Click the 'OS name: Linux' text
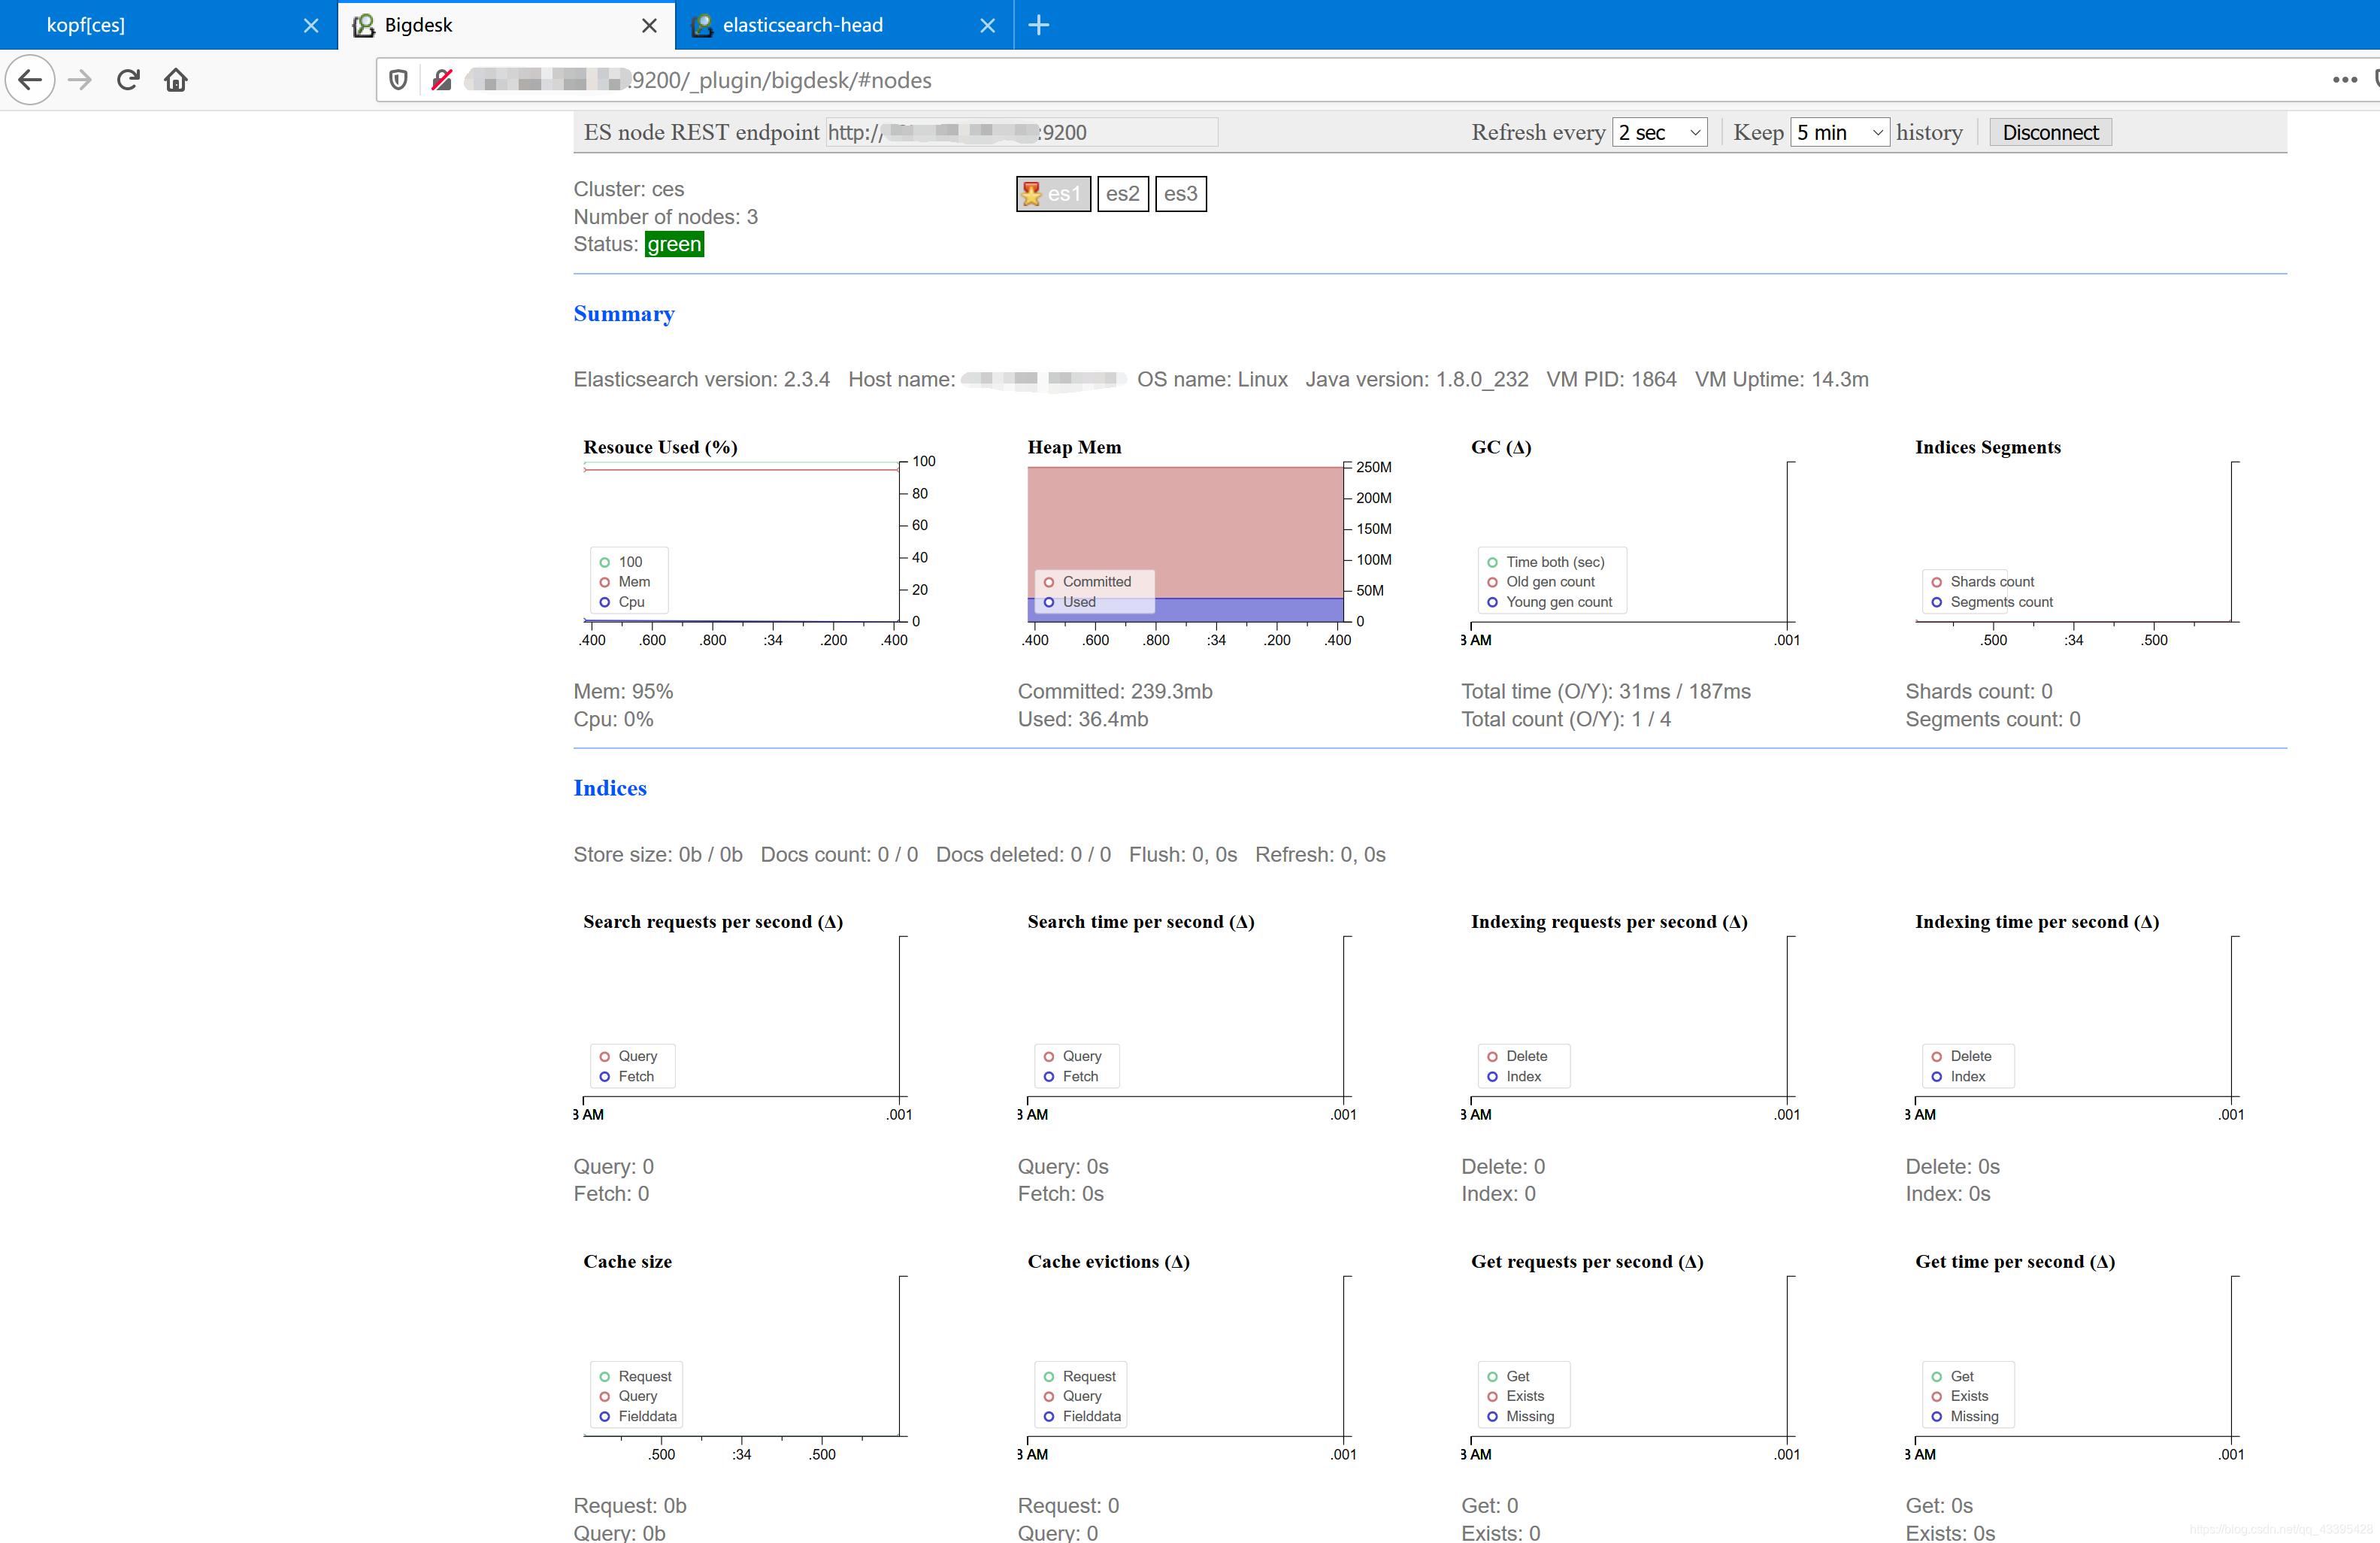Screen dimensions: 2380x1543 [1212, 379]
